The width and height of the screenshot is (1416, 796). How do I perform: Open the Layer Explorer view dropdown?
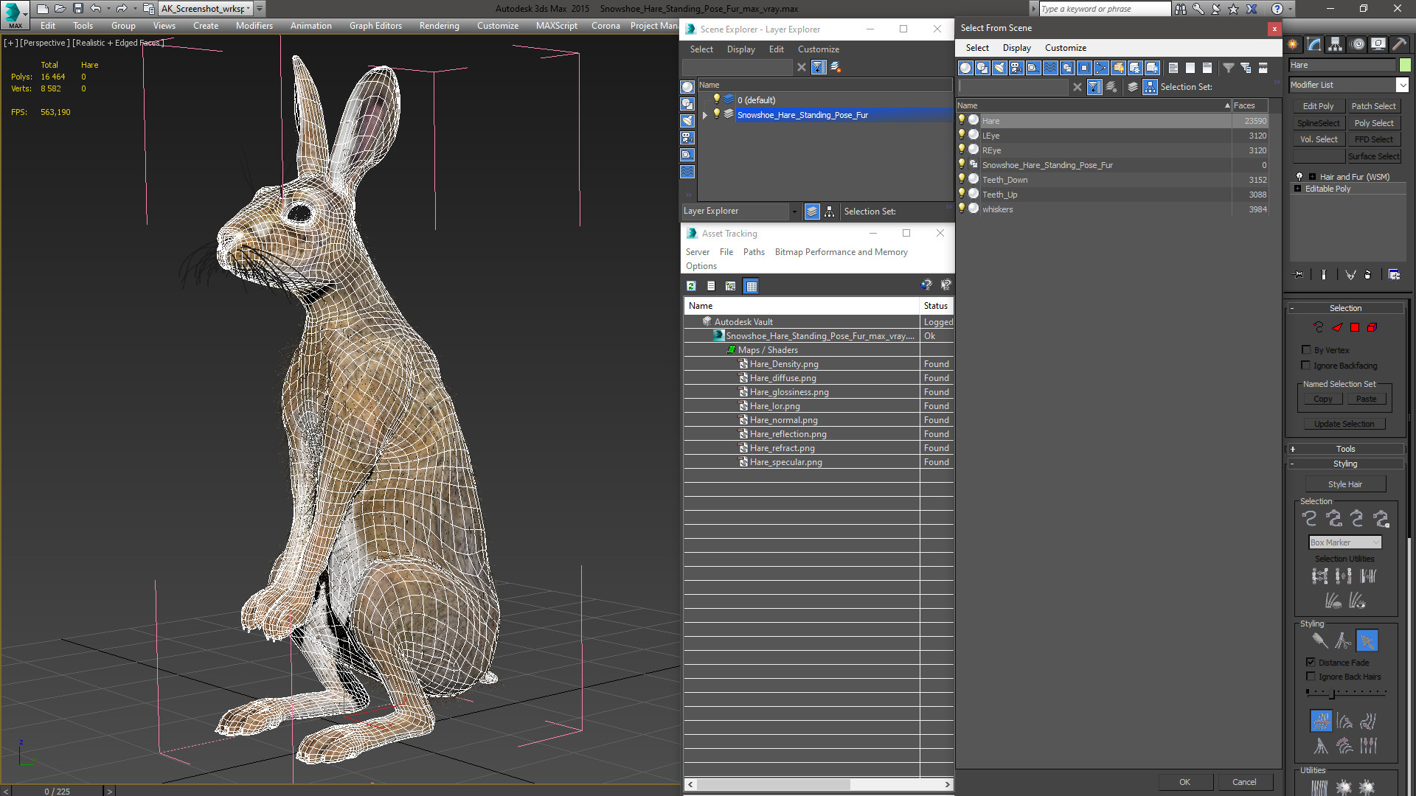pyautogui.click(x=794, y=212)
